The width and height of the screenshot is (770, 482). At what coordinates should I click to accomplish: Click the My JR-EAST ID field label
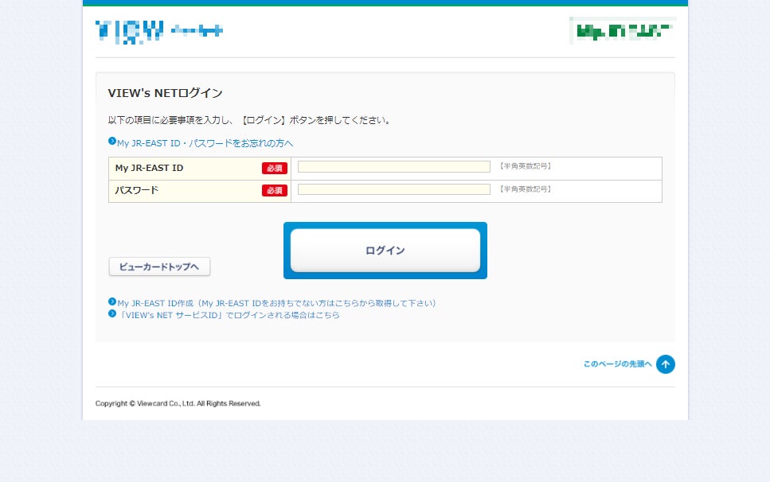[x=149, y=168]
